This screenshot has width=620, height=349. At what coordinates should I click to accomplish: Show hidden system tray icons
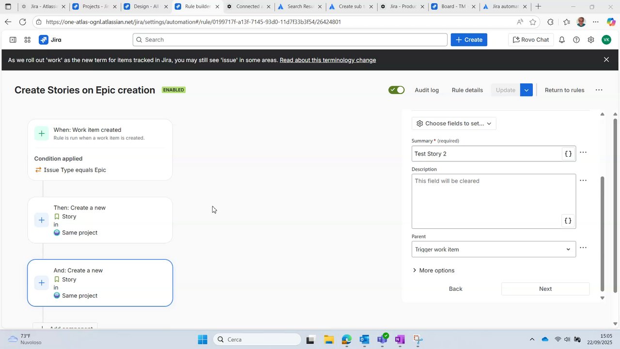click(x=532, y=339)
